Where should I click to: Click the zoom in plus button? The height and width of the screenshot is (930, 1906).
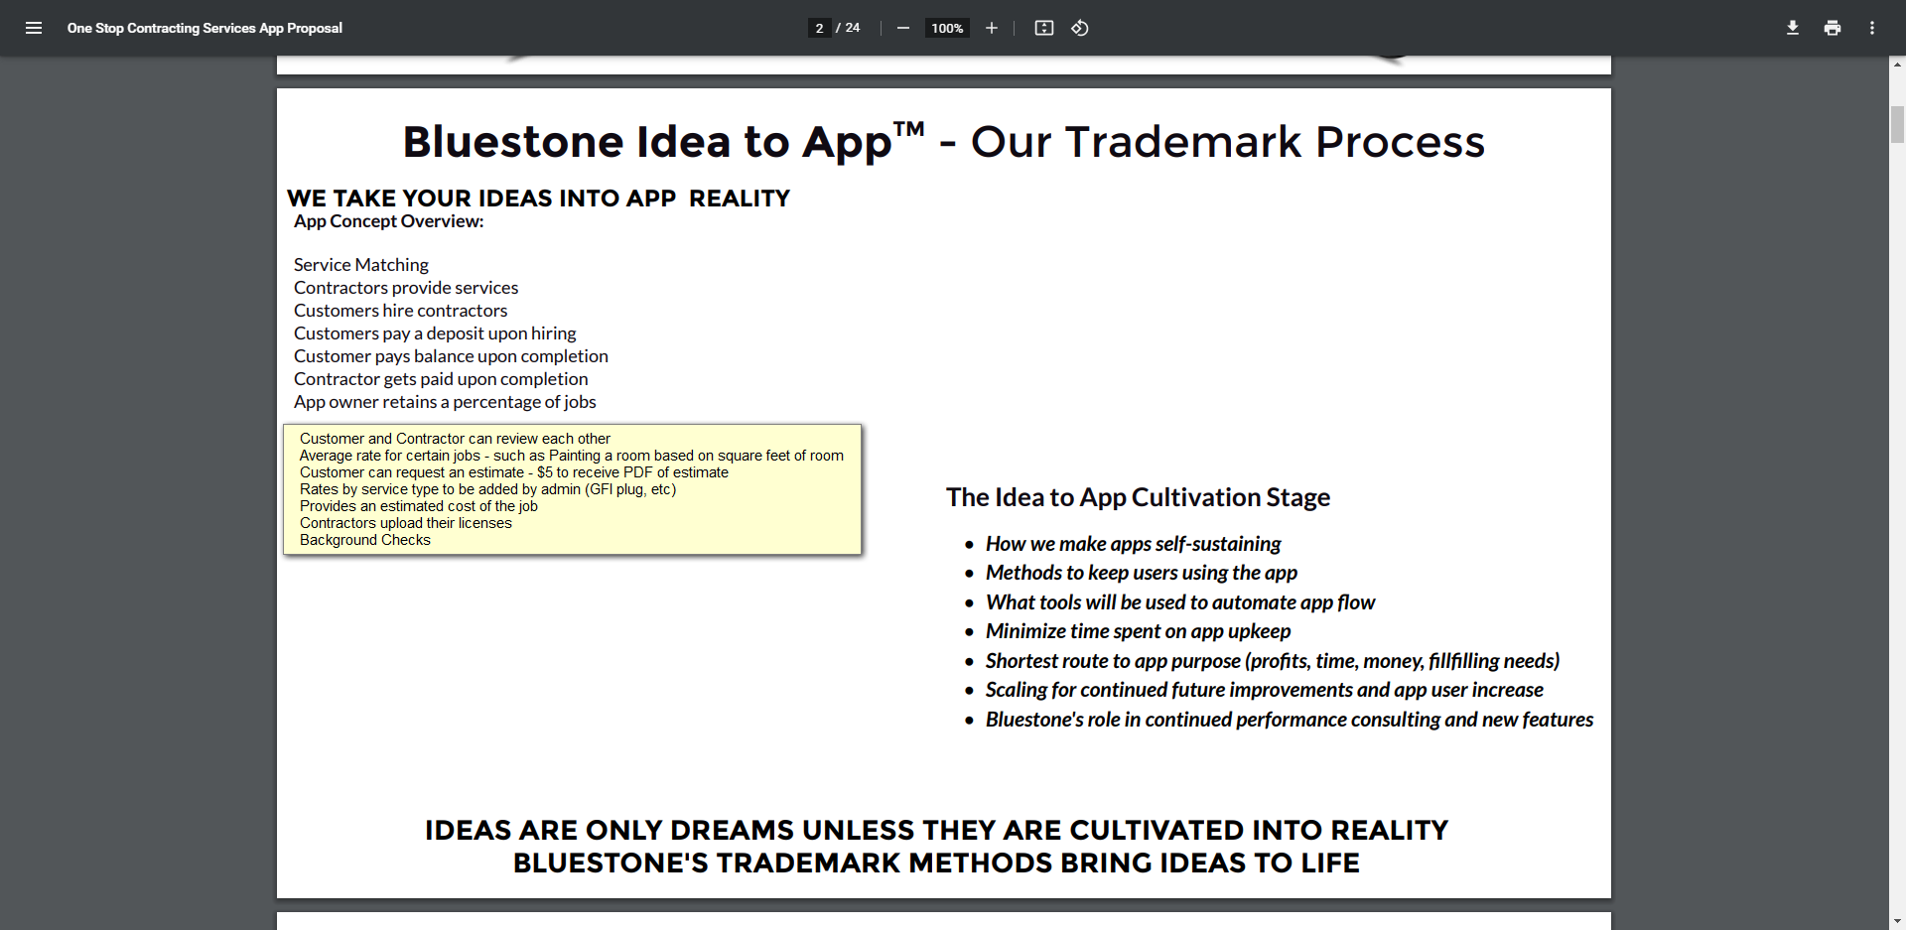pyautogui.click(x=991, y=28)
